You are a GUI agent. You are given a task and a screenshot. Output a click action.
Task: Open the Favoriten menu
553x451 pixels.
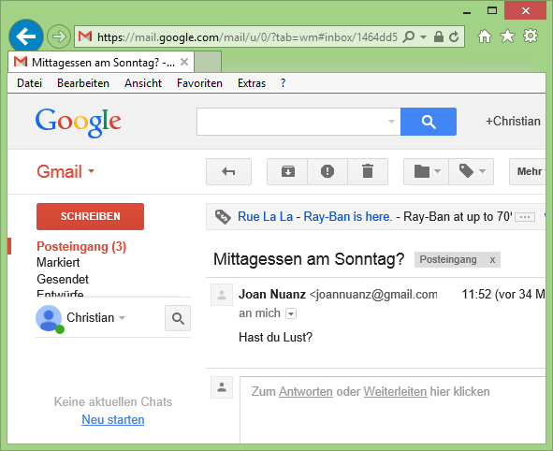pyautogui.click(x=199, y=83)
